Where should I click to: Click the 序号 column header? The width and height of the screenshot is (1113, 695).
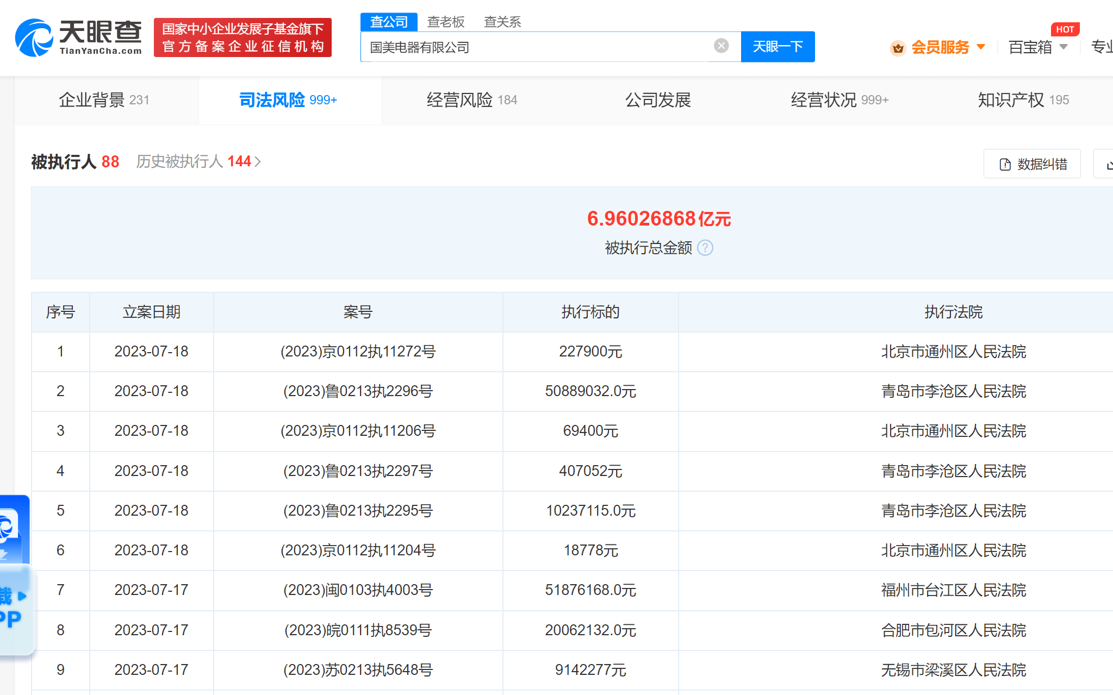pyautogui.click(x=60, y=312)
